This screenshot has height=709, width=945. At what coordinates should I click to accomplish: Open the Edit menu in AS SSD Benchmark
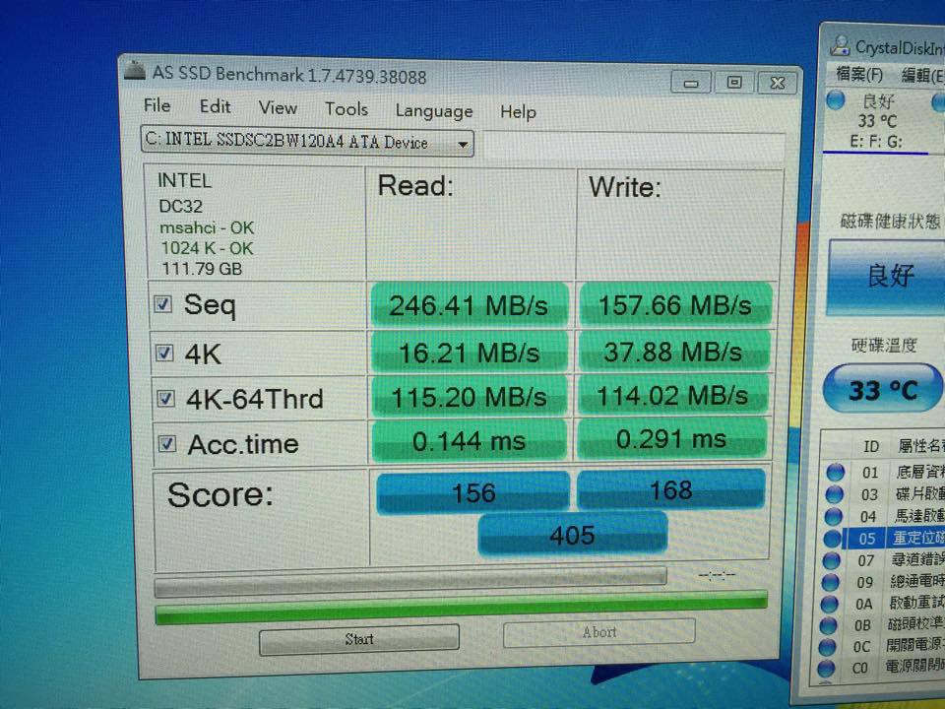[216, 106]
